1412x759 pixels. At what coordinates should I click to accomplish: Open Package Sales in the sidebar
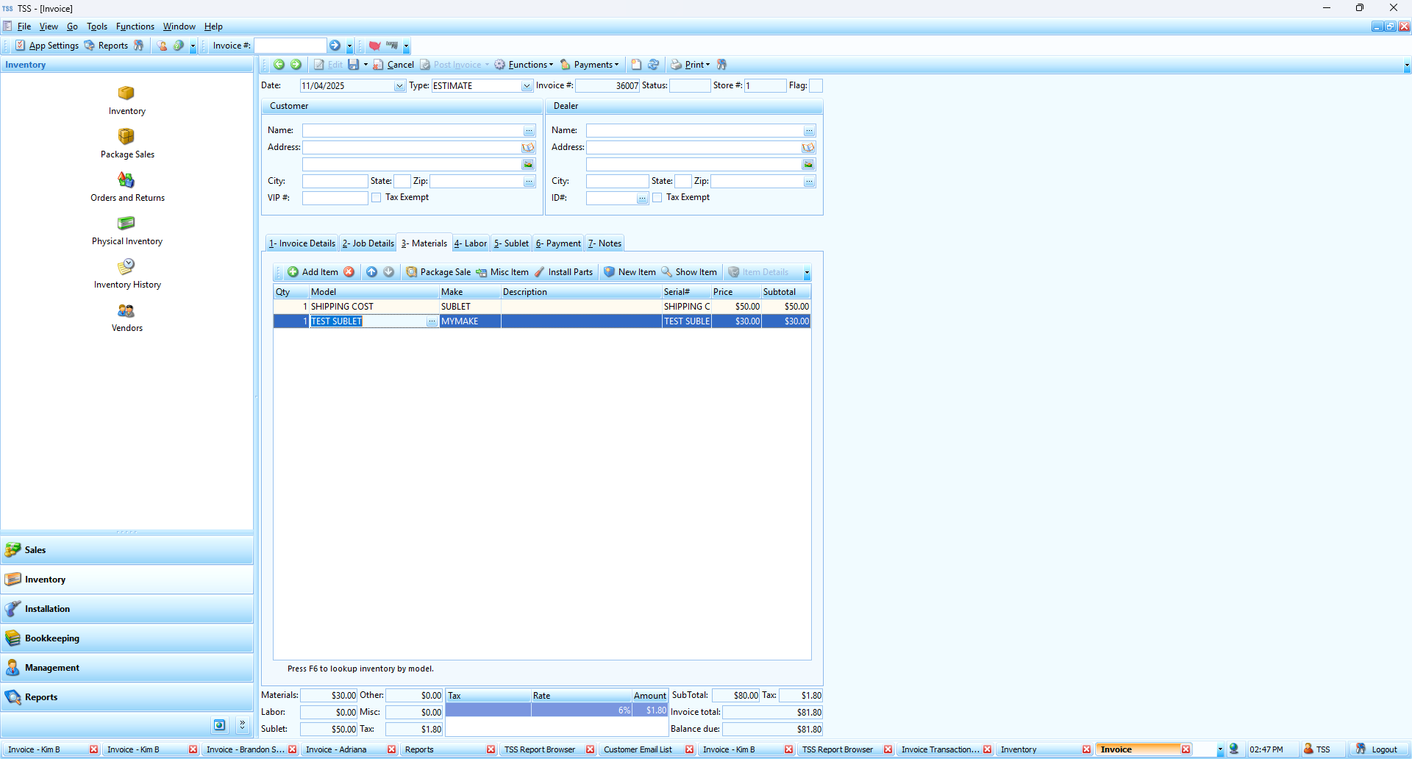click(x=126, y=137)
